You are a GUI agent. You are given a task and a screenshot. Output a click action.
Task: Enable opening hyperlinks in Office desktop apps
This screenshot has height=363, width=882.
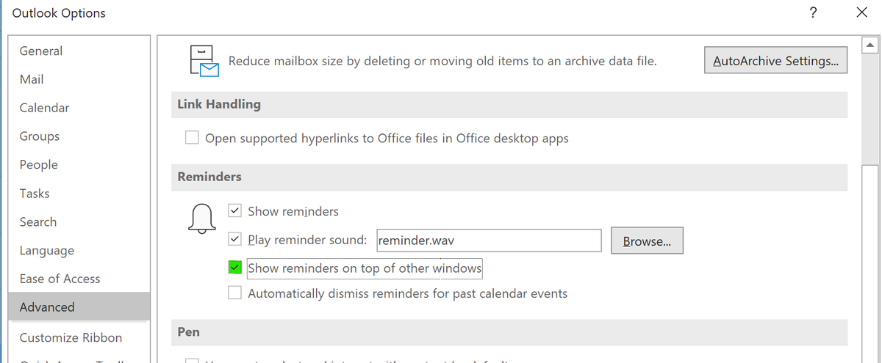192,138
